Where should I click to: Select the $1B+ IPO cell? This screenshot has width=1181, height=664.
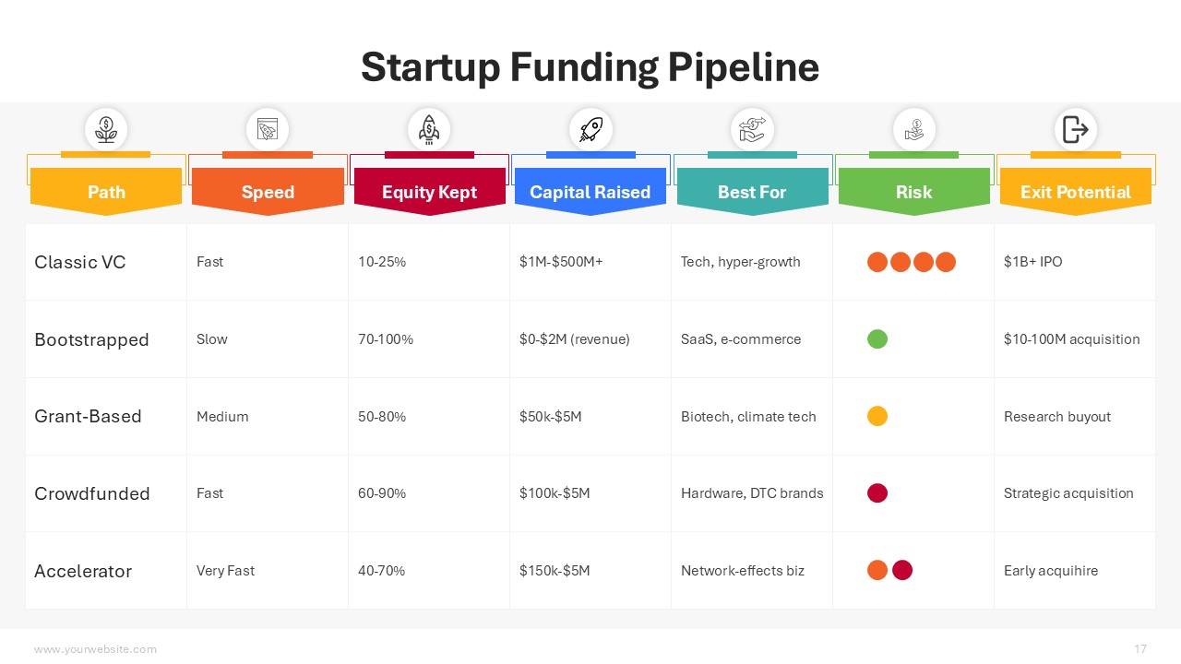[x=1032, y=262]
